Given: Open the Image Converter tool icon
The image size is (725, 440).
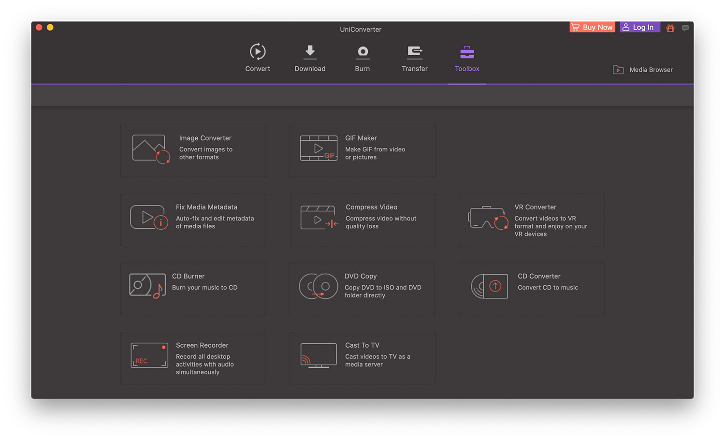Looking at the screenshot, I should click(151, 149).
